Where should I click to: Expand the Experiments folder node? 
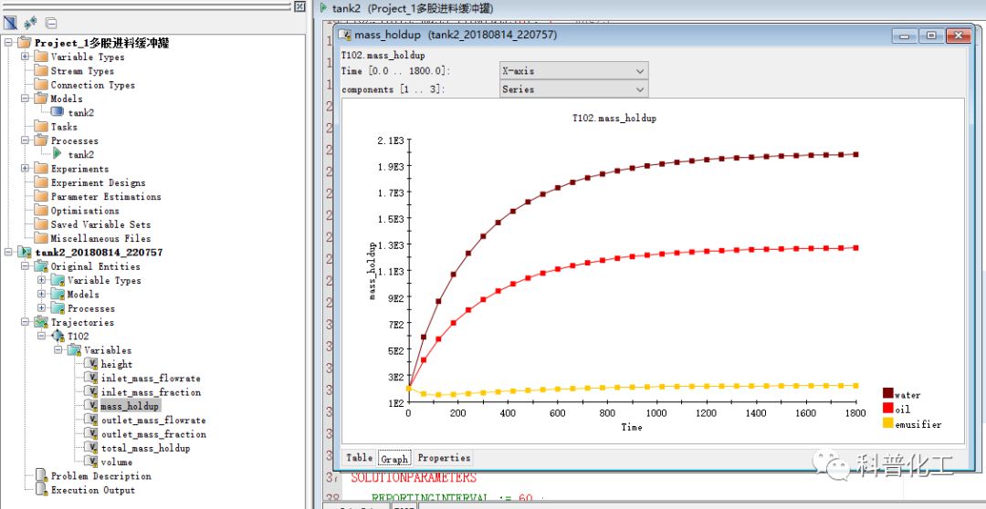(26, 169)
